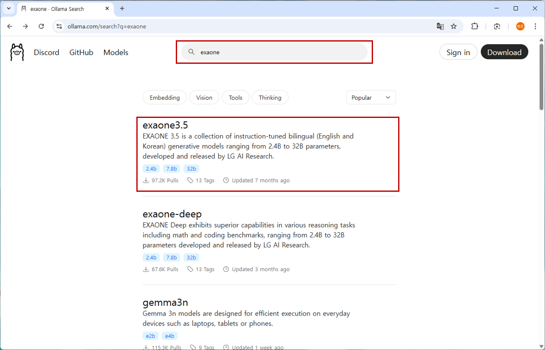Viewport: 545px width, 350px height.
Task: Click the search magnifier icon
Action: tap(191, 52)
